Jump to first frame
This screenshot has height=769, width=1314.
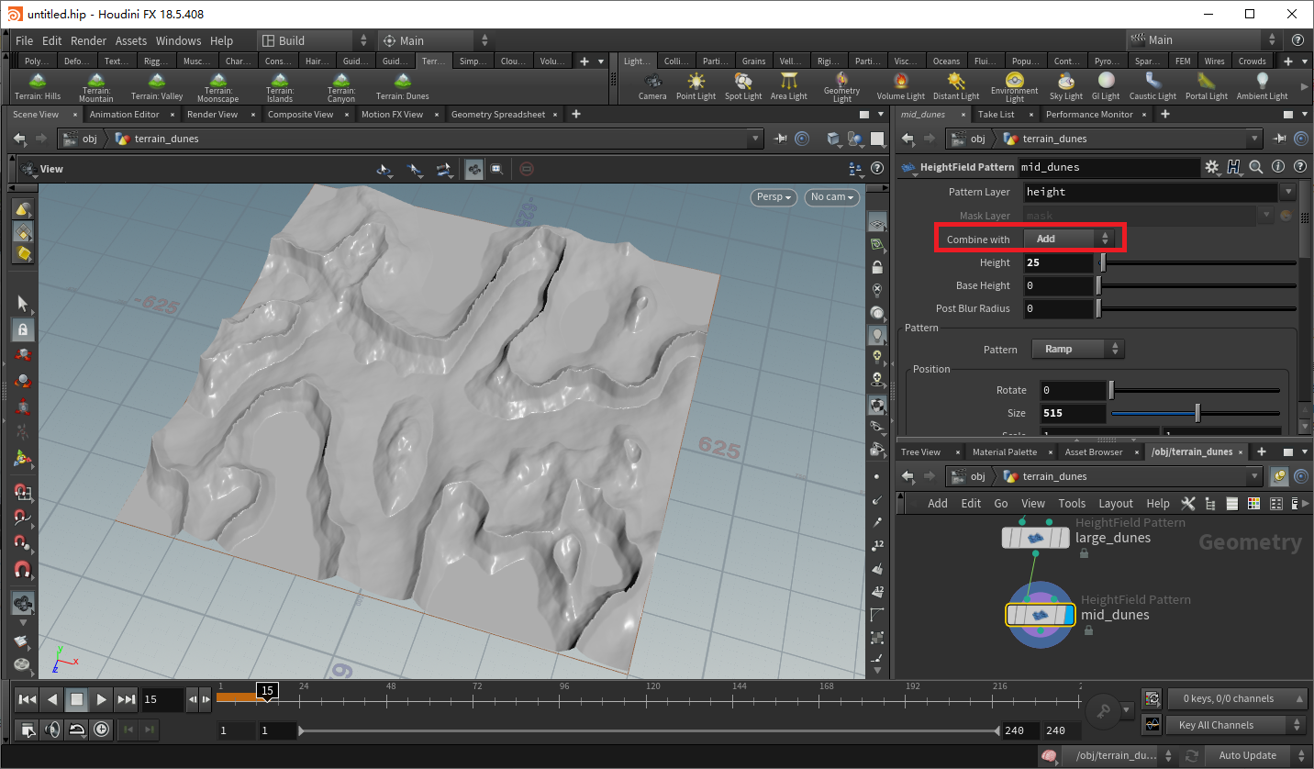pos(28,699)
